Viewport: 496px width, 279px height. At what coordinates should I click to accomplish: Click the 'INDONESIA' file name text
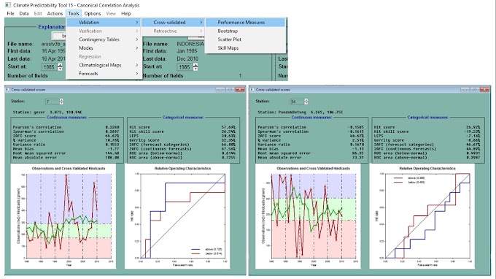(190, 44)
